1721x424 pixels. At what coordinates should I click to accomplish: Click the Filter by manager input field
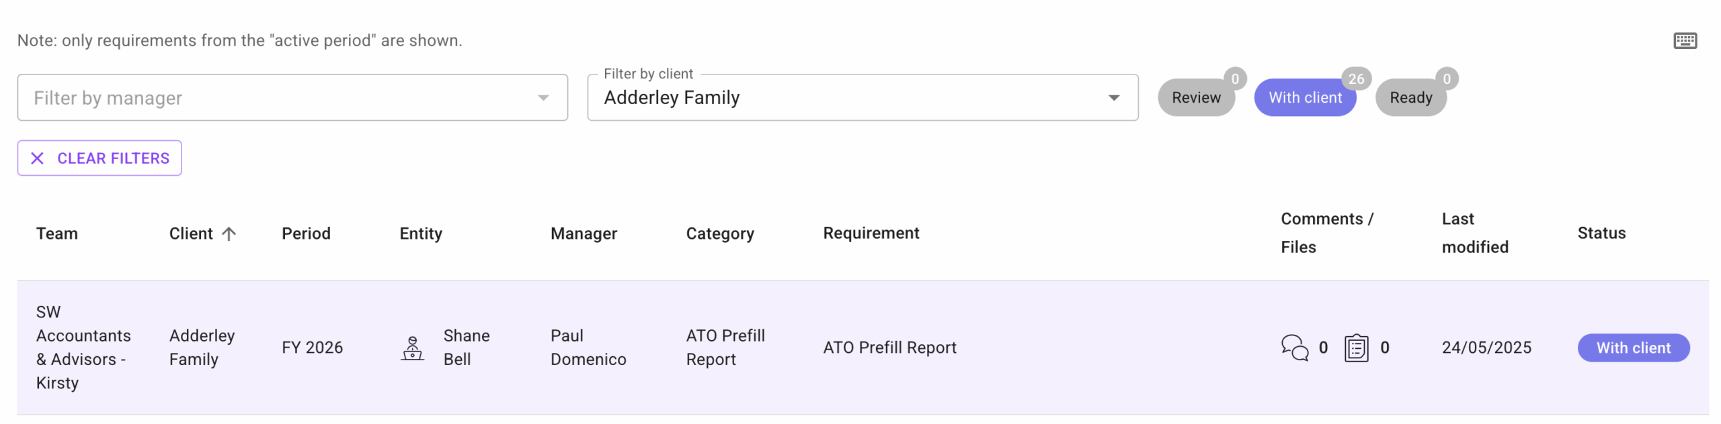coord(269,97)
